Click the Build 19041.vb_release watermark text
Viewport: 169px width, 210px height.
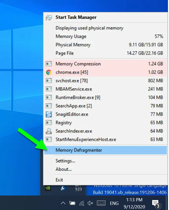coord(130,192)
